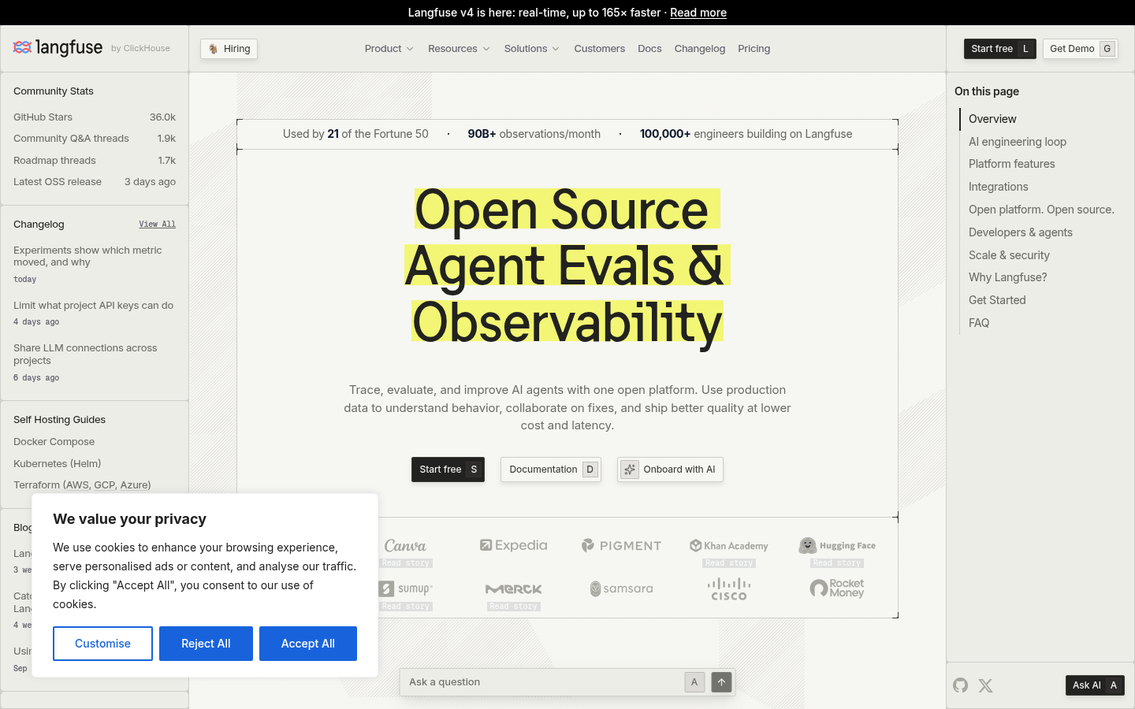
Task: Expand the Solutions dropdown menu
Action: pos(532,49)
